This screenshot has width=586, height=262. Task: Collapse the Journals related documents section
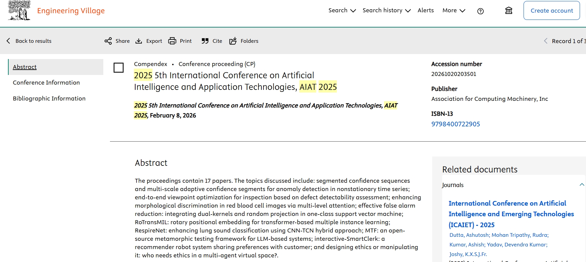point(581,185)
